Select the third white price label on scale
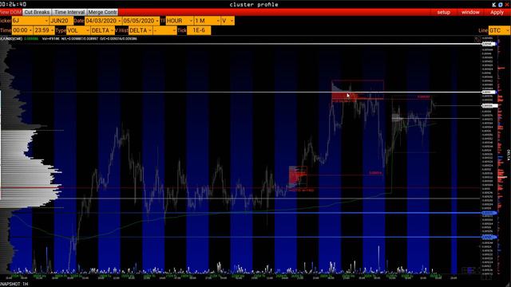 pyautogui.click(x=489, y=106)
